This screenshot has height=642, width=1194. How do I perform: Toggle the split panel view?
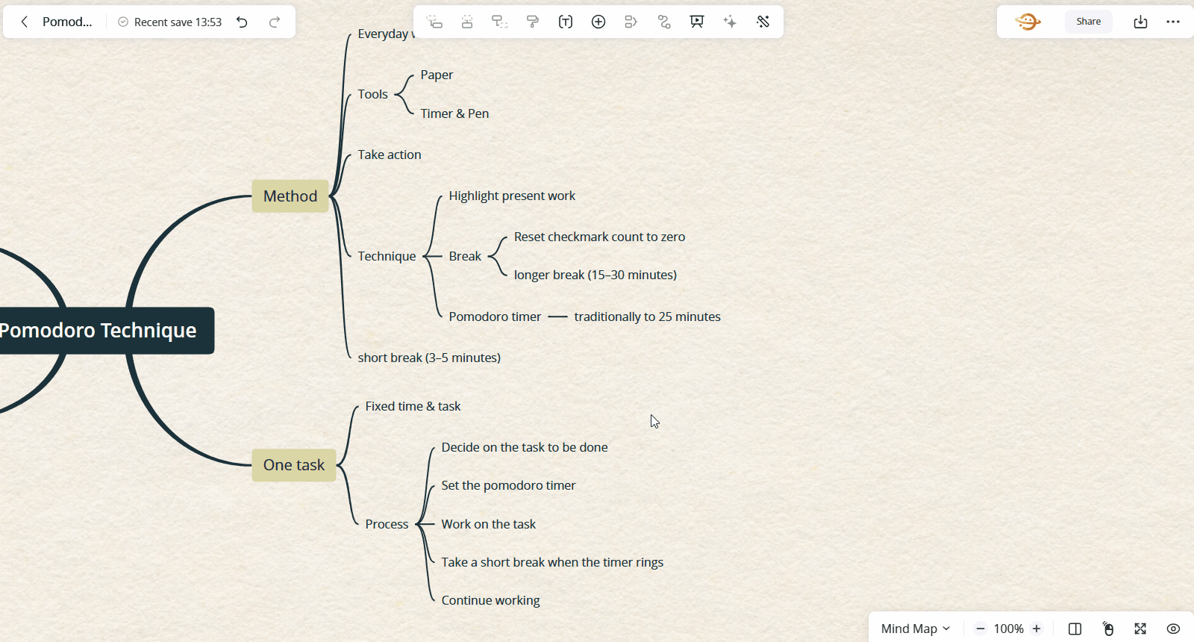pos(1075,629)
